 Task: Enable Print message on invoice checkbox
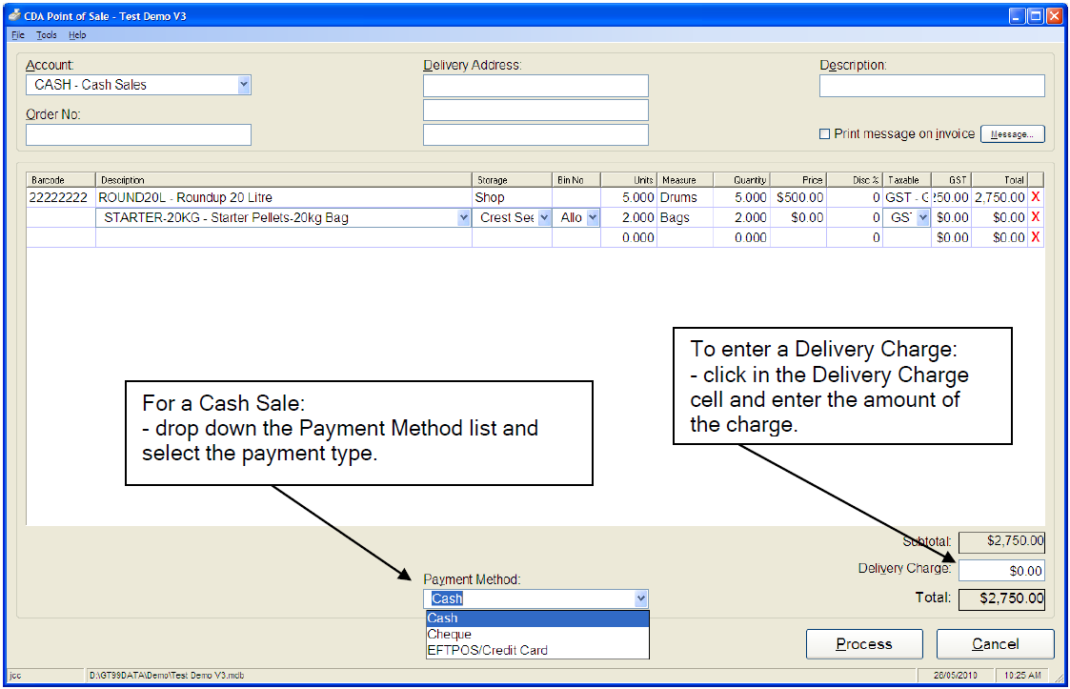825,134
